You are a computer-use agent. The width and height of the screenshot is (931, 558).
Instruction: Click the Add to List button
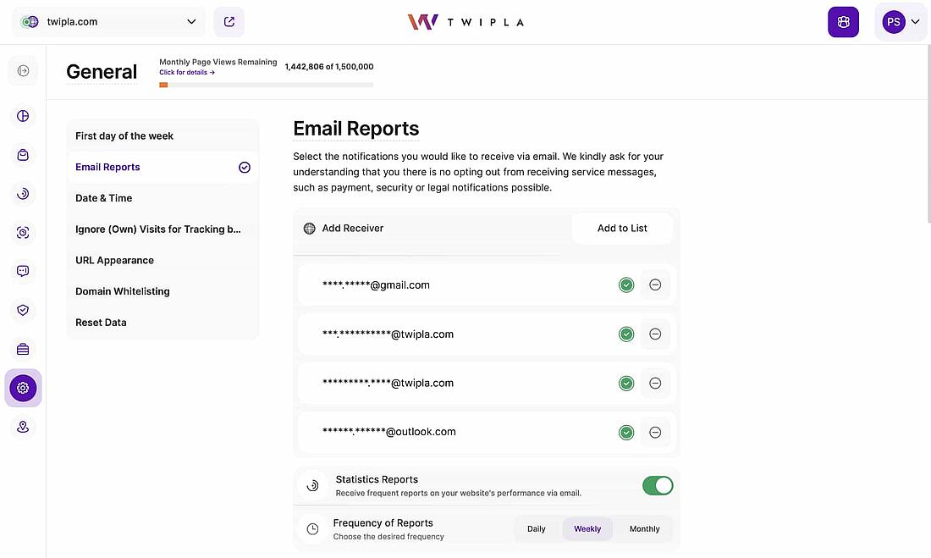(x=622, y=228)
